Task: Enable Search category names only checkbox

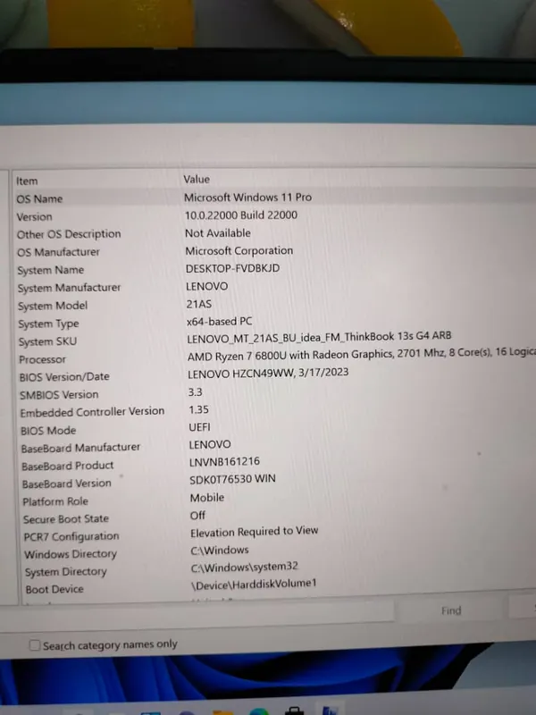Action: point(35,644)
